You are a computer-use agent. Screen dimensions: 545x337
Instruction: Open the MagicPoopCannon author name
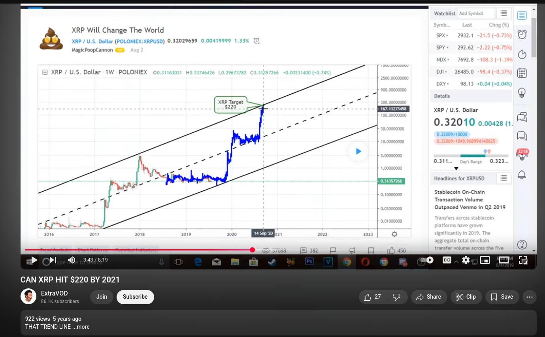pos(93,50)
